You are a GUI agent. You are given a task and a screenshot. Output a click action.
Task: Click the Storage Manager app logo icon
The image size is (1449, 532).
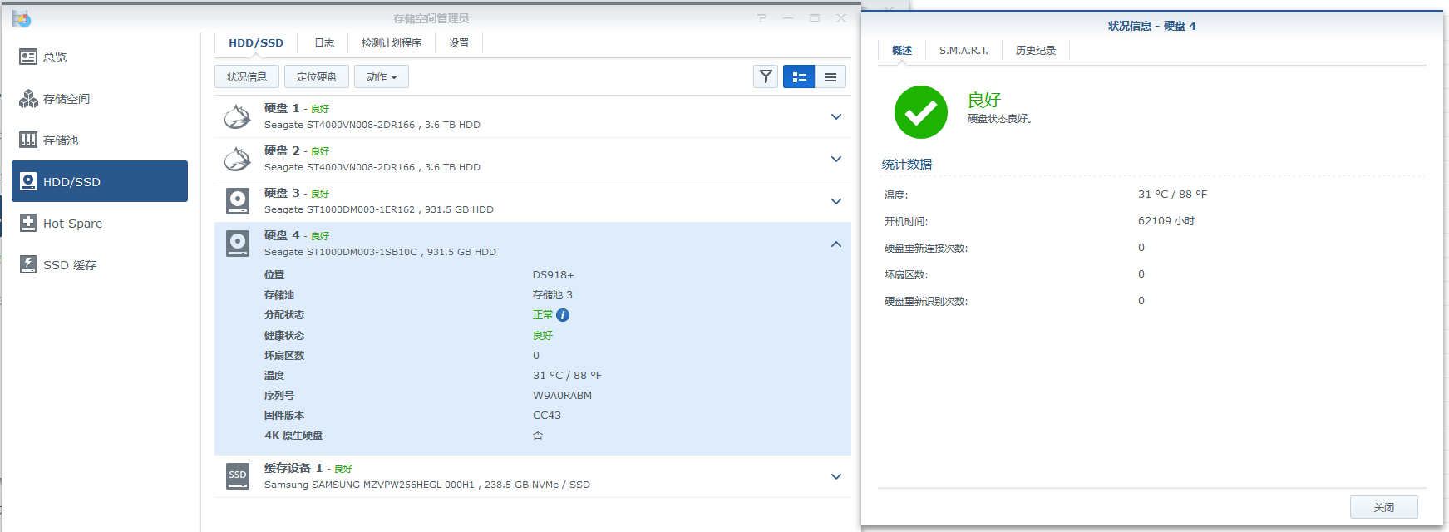22,18
